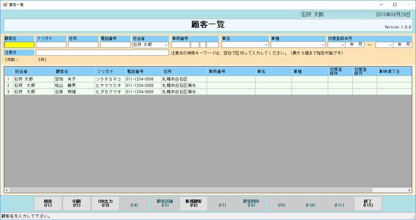416x220 pixels.
Task: Click the customer name cell in the ヒヤママスオ row
Action: [x=74, y=85]
